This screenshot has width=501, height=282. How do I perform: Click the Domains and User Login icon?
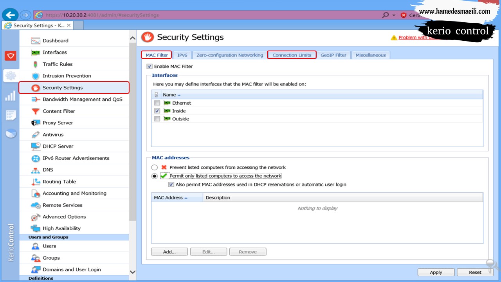coord(36,270)
